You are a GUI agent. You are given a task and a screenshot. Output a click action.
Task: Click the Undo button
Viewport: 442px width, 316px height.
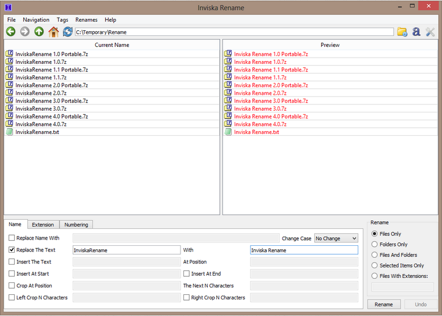click(x=420, y=305)
